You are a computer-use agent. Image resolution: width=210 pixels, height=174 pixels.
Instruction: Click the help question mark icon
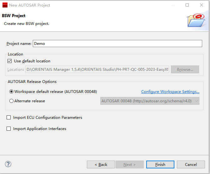pos(8,164)
